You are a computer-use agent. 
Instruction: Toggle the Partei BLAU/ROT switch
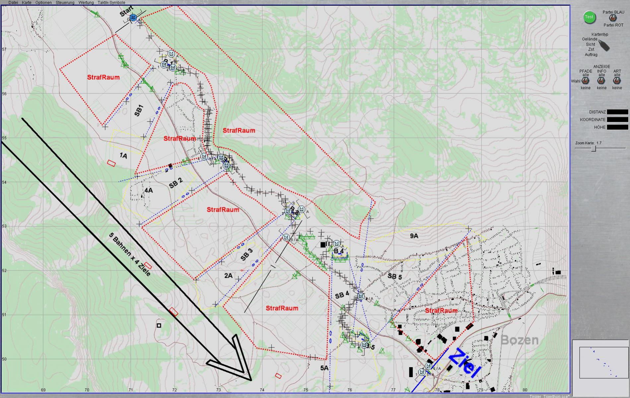pos(613,19)
